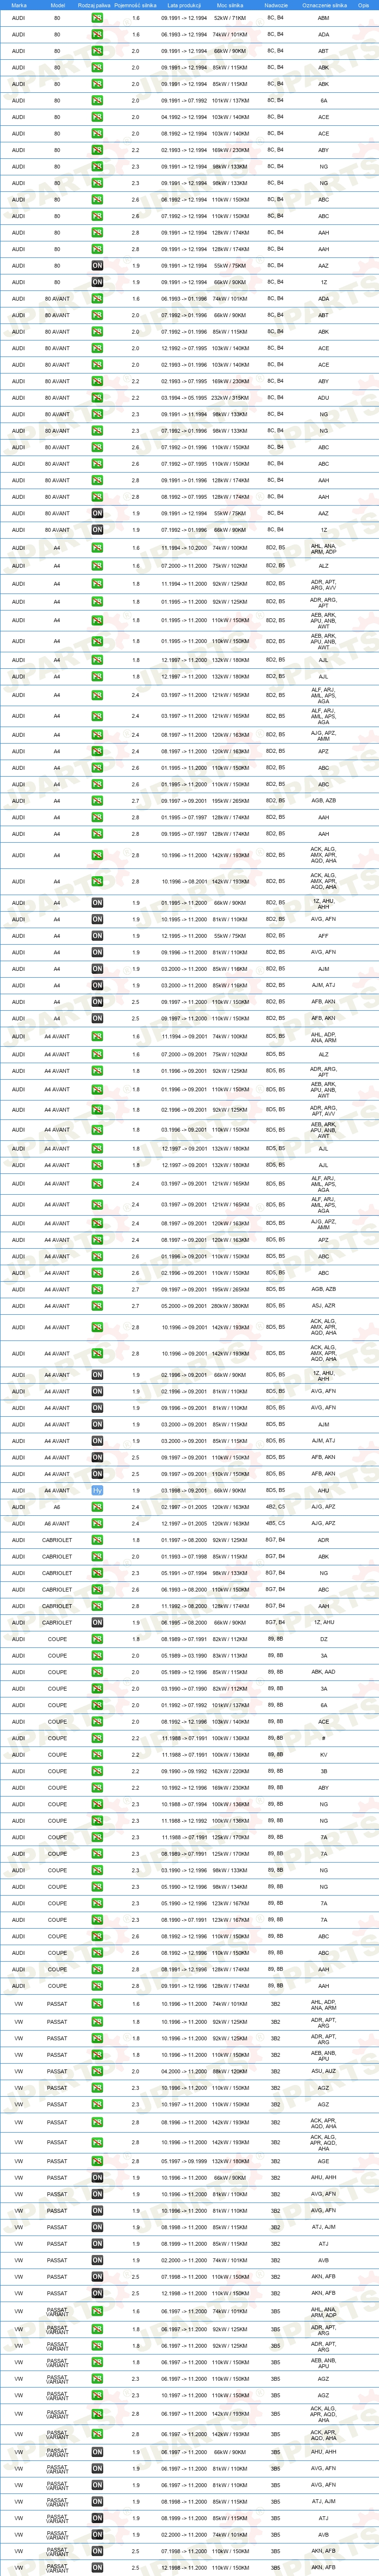Click the ON diesel icon in the Audi 80 AAZ 55kW non-Avant row

click(97, 266)
